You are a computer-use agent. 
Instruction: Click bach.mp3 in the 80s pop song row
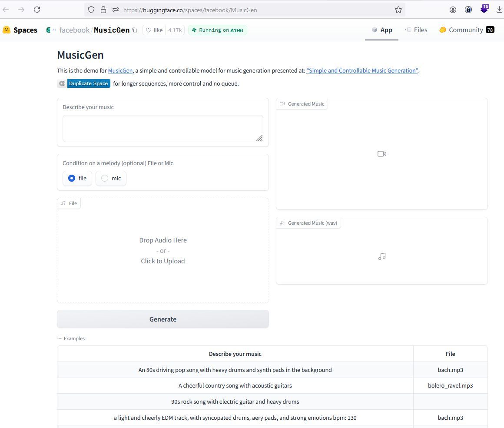450,370
